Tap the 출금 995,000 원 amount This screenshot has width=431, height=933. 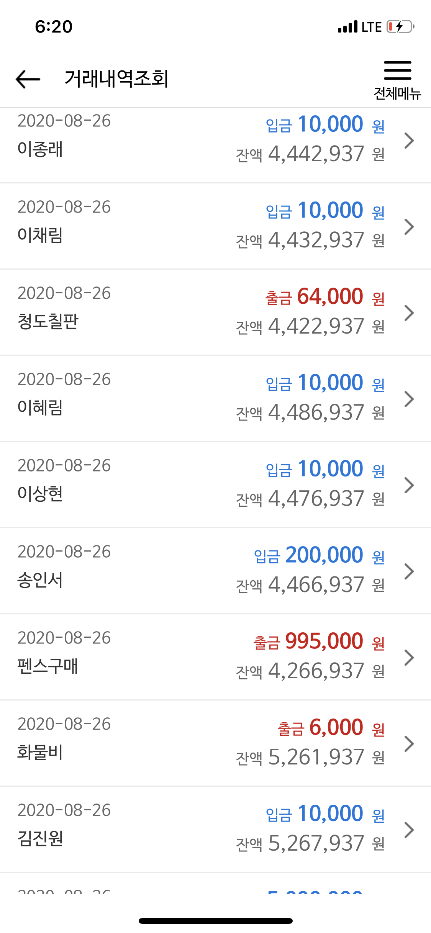point(319,642)
